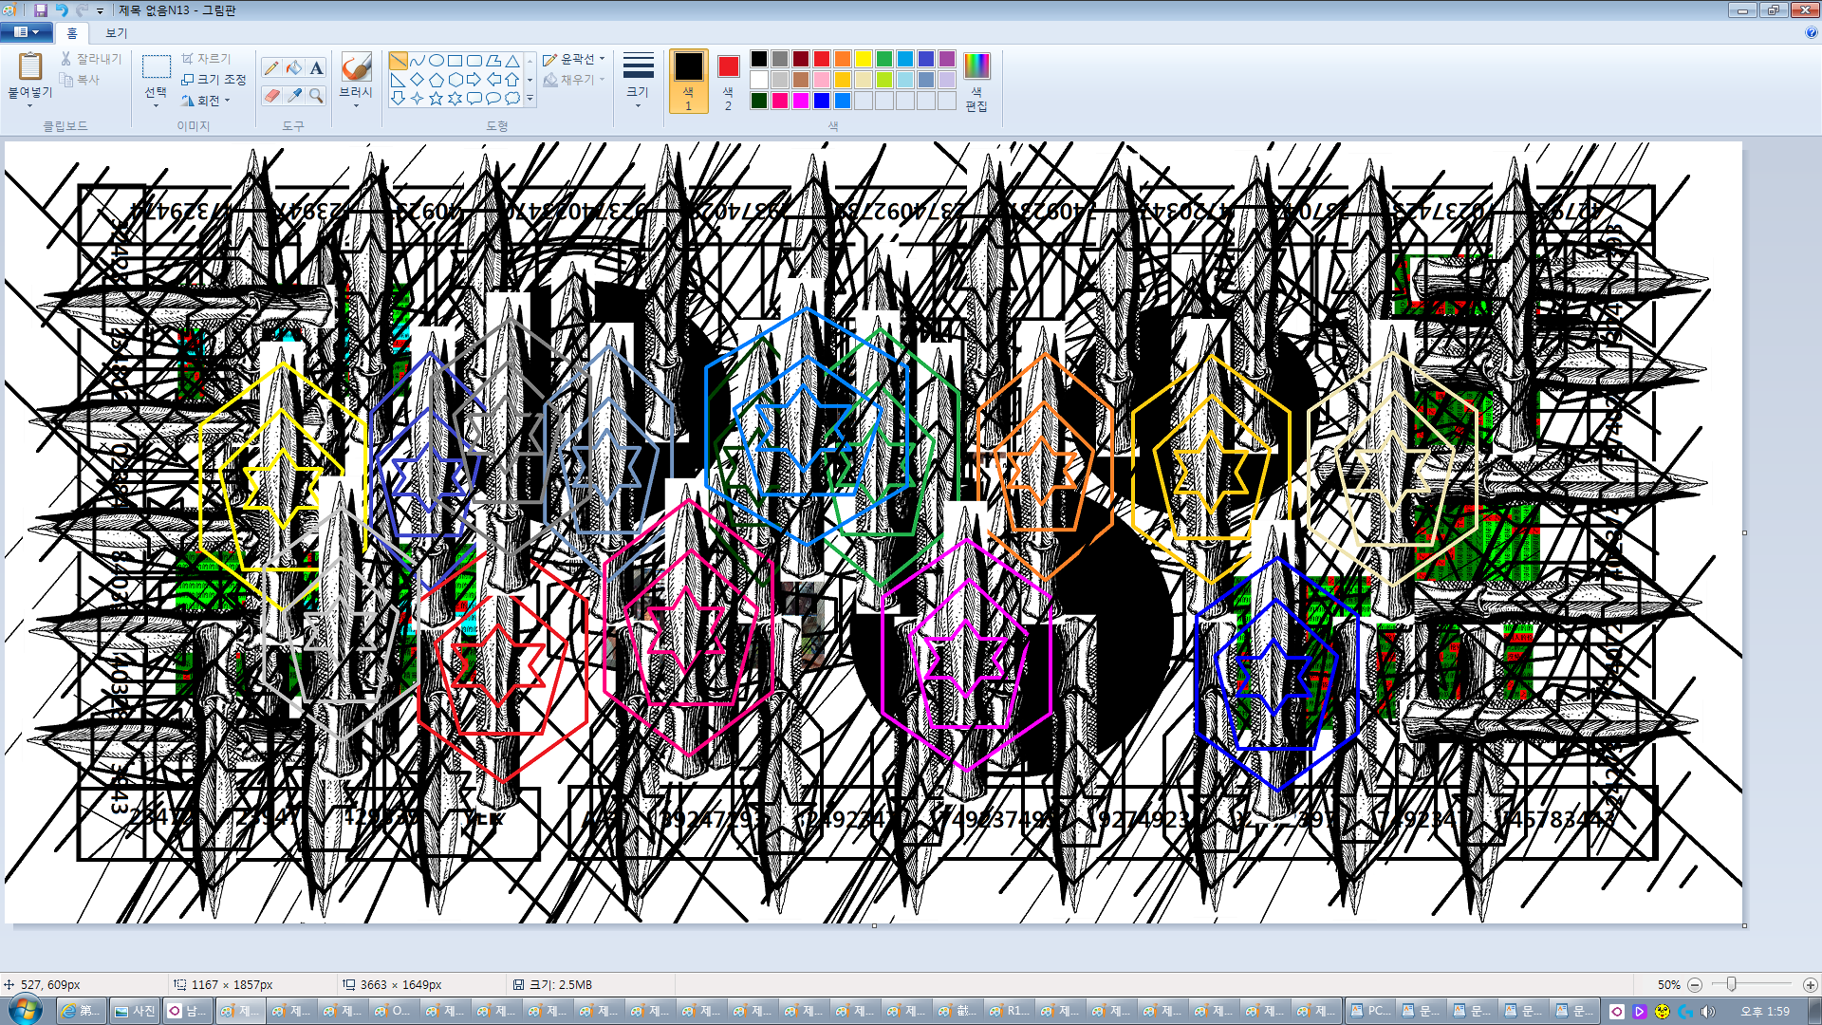This screenshot has height=1025, width=1822.
Task: Pick the yellow color swatch
Action: pos(864,59)
